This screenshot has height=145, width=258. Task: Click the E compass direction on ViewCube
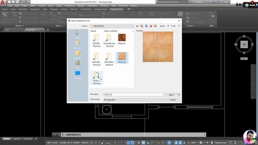pyautogui.click(x=252, y=44)
